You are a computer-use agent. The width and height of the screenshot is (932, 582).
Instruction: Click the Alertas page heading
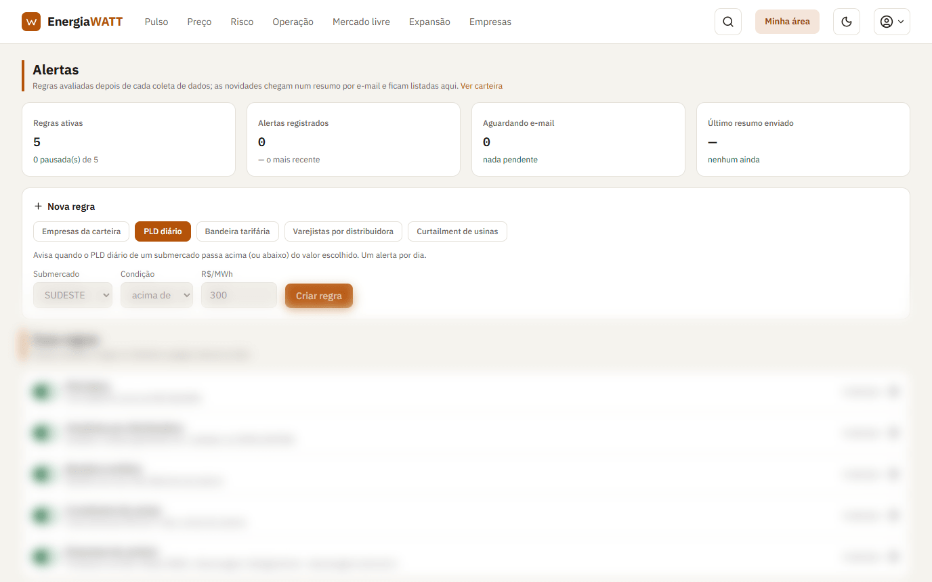point(56,70)
